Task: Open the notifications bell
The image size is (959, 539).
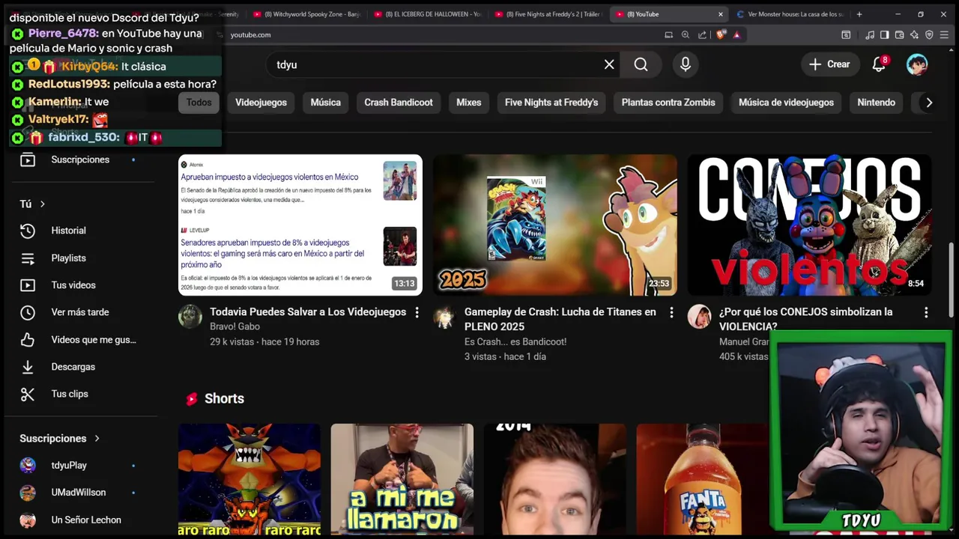Action: [x=879, y=64]
